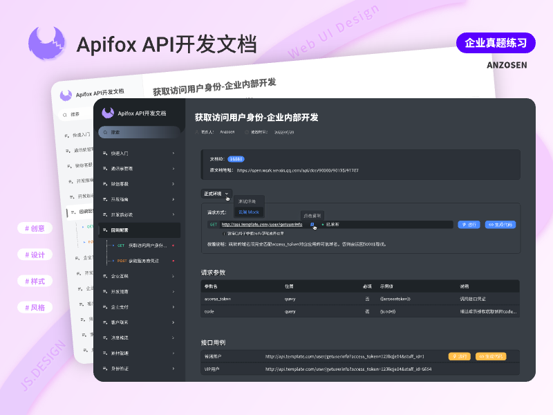Choose 云端 Mock from the environment menu
Screen dimensions: 553x415
click(x=249, y=212)
